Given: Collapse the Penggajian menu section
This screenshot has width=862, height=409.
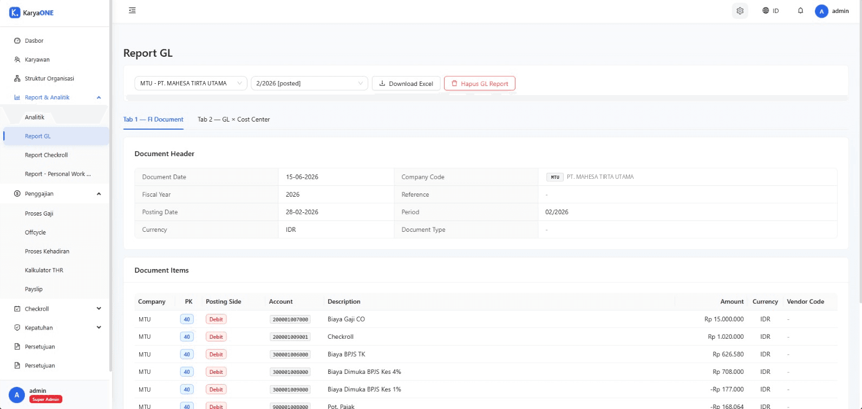Looking at the screenshot, I should point(99,193).
